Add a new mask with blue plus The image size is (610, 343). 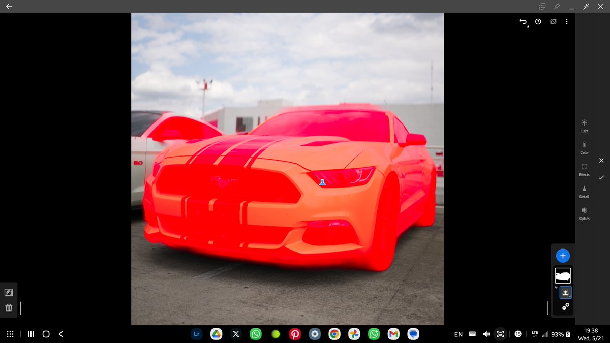point(563,256)
